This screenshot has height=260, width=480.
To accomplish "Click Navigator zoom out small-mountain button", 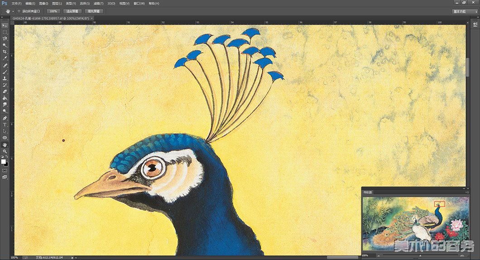I will click(379, 255).
